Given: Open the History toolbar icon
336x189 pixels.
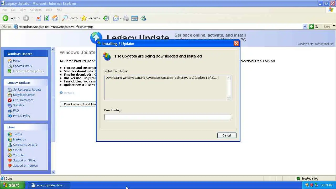Looking at the screenshot, I should pyautogui.click(x=106, y=18).
